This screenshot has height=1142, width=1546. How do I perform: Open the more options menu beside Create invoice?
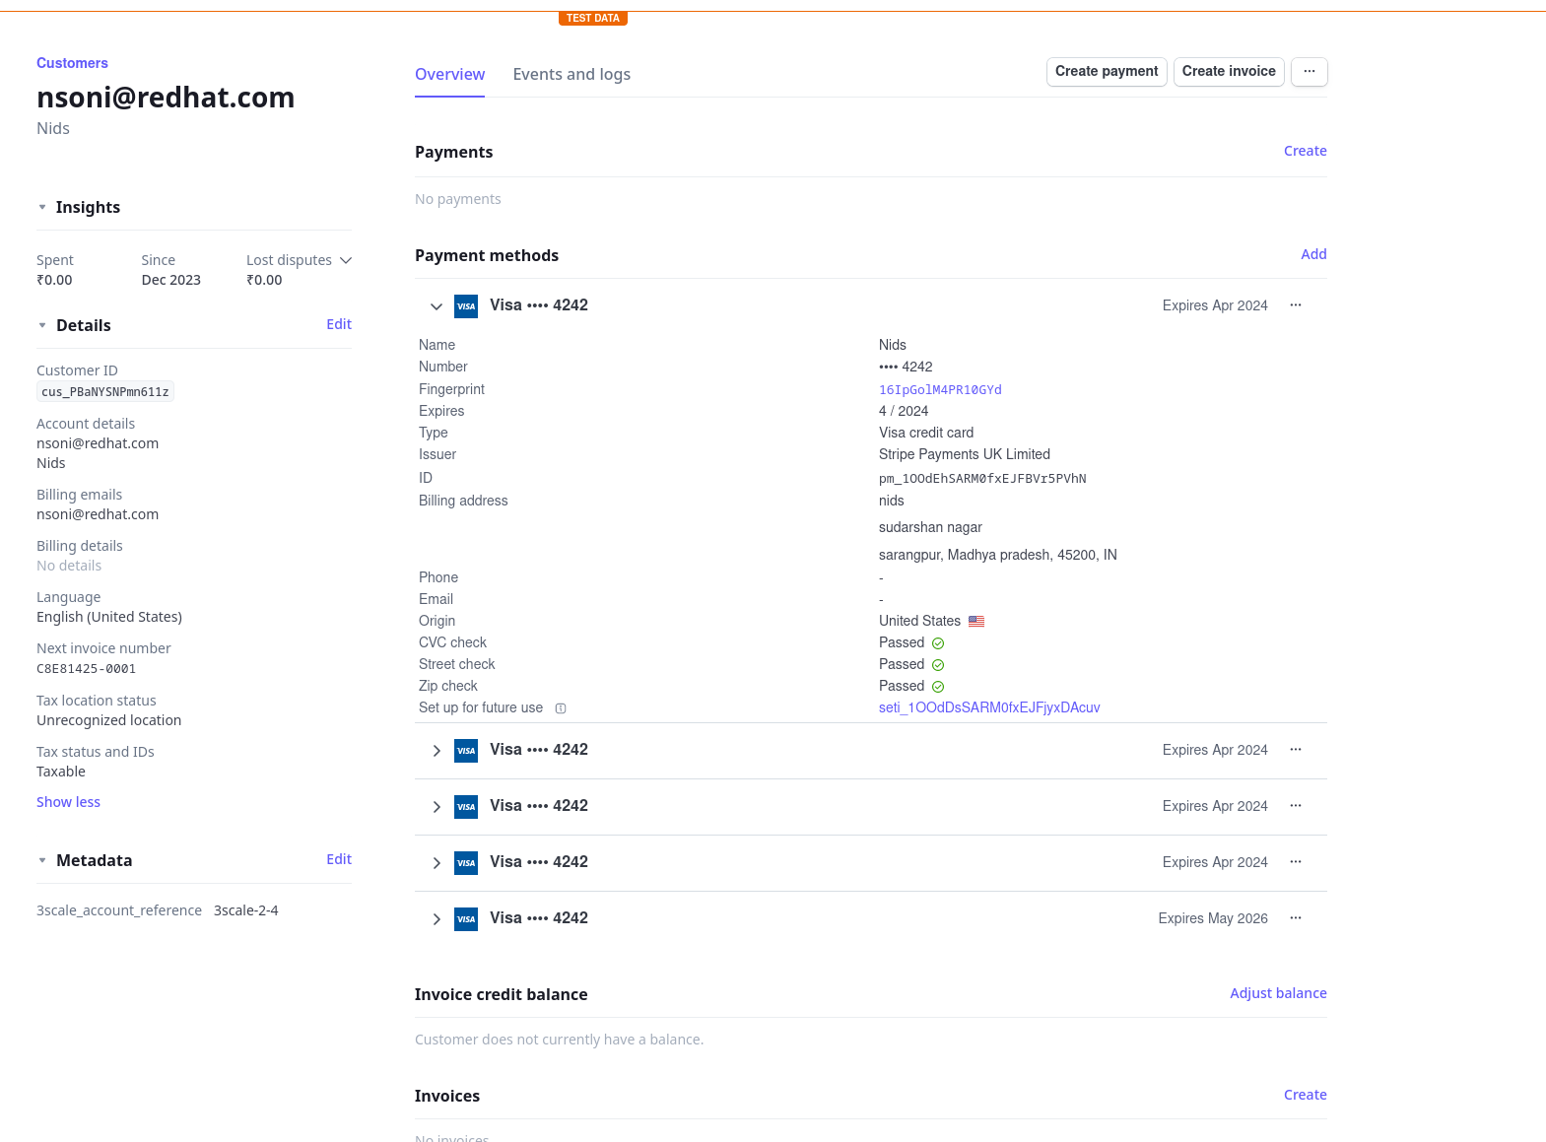1309,71
